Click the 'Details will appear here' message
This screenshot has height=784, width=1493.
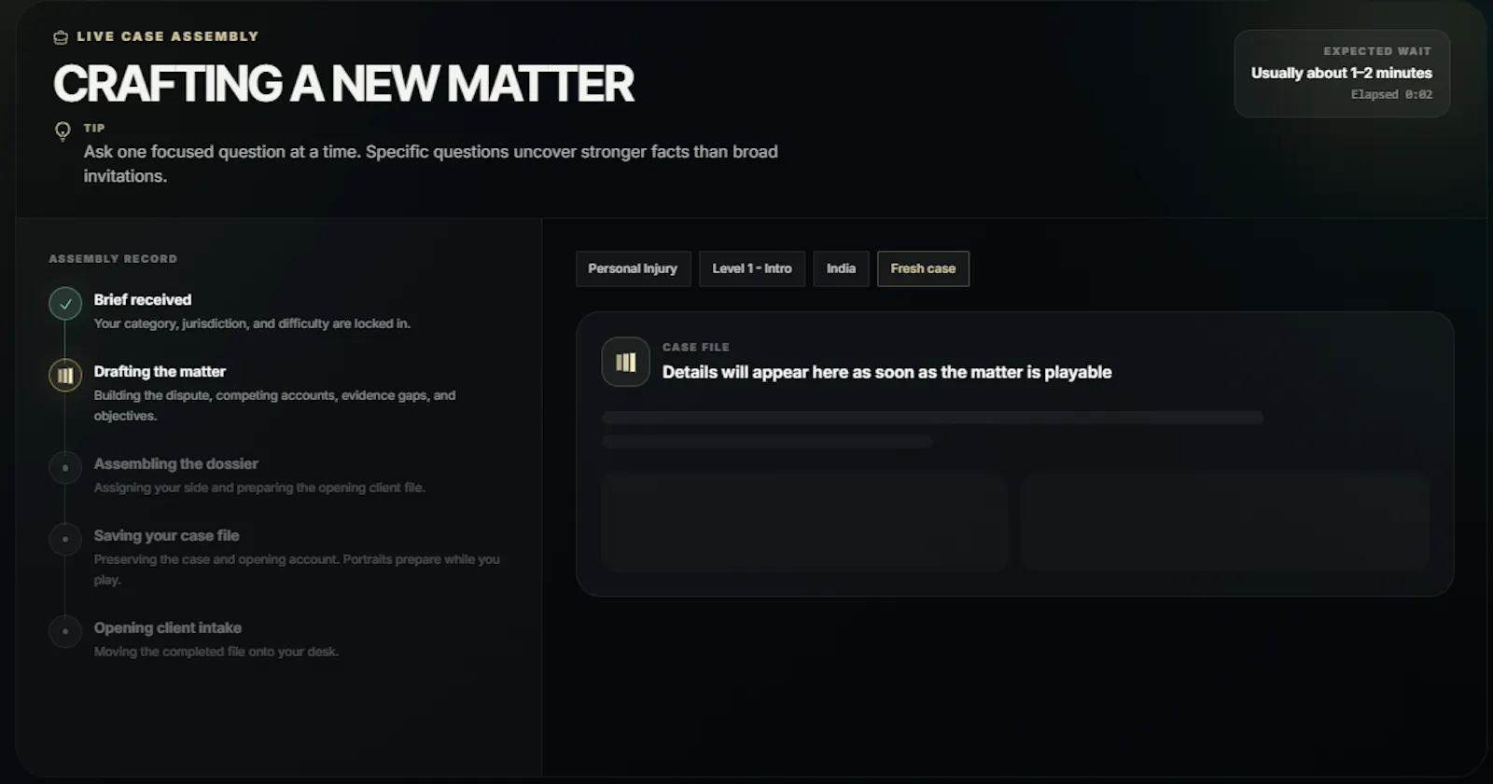point(887,372)
